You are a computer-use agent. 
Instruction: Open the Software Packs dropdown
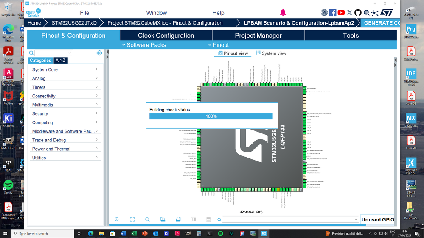[x=144, y=45]
